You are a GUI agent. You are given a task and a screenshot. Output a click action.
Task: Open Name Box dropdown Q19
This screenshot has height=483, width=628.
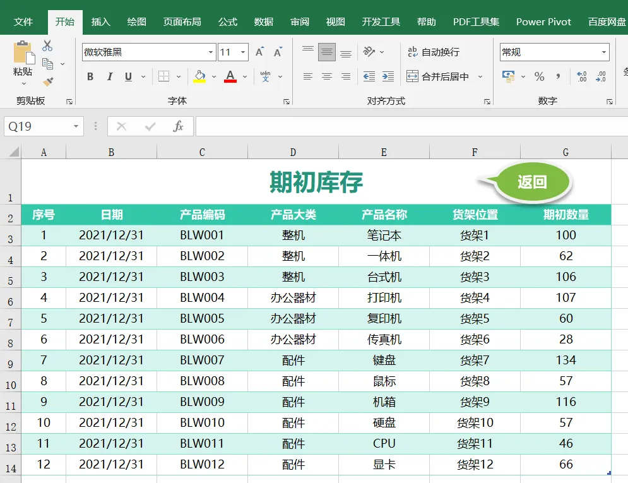point(76,126)
